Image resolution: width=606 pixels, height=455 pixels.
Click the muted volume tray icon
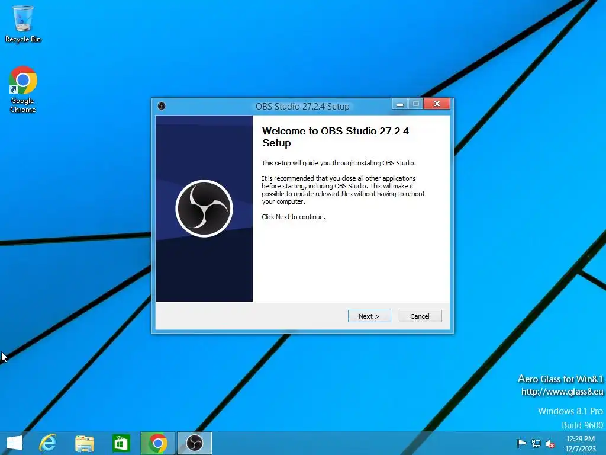coord(550,444)
